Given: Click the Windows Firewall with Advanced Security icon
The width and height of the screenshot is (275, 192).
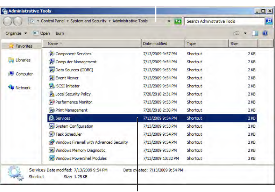Looking at the screenshot, I should pyautogui.click(x=52, y=142).
